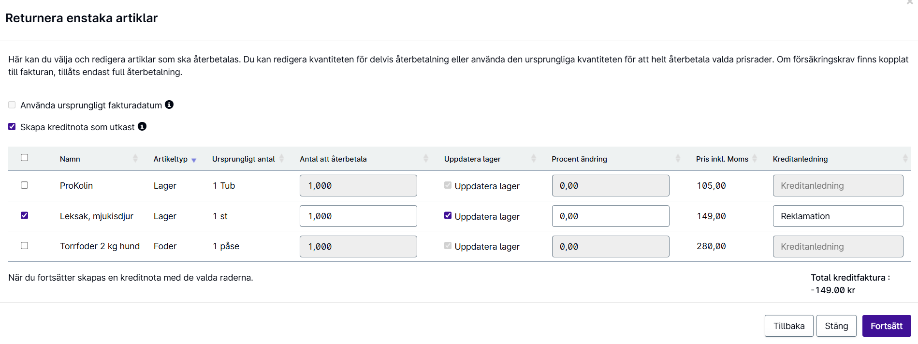Sort by Kreditanledning column arrows
This screenshot has height=344, width=918.
905,158
